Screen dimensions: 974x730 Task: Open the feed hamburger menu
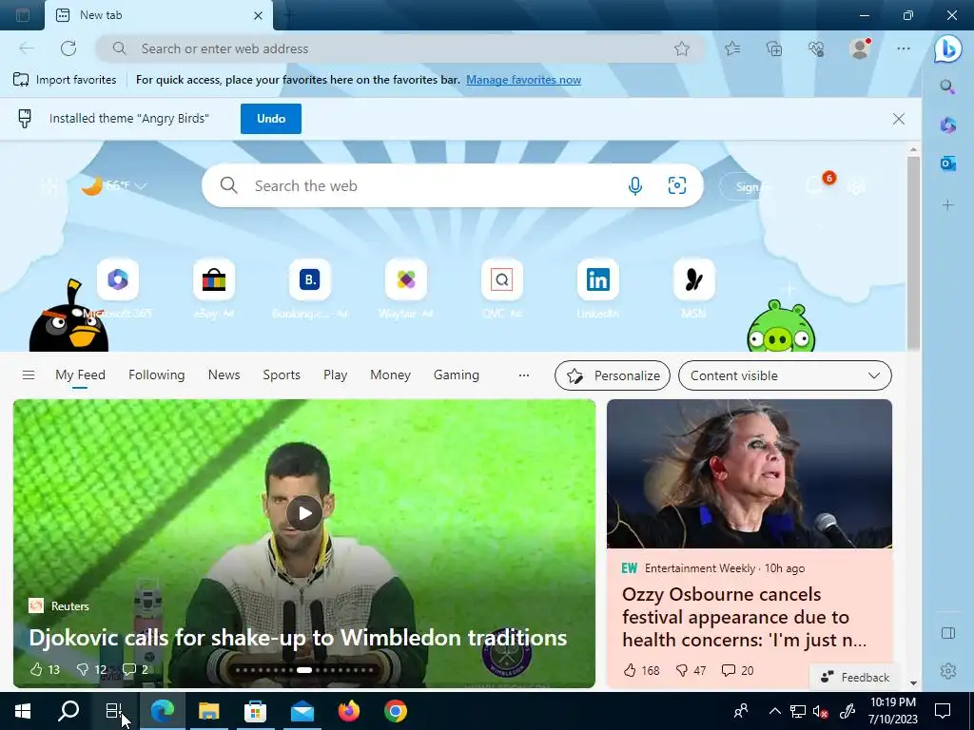29,375
